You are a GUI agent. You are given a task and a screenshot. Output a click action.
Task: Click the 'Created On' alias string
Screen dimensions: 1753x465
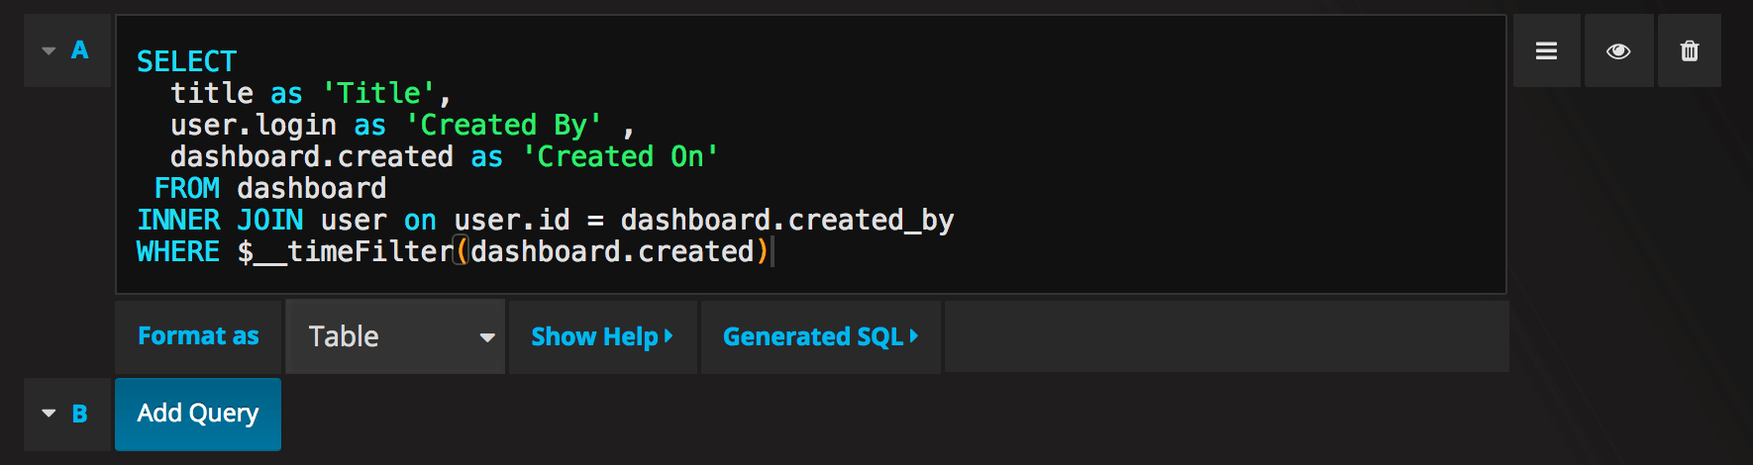(620, 156)
